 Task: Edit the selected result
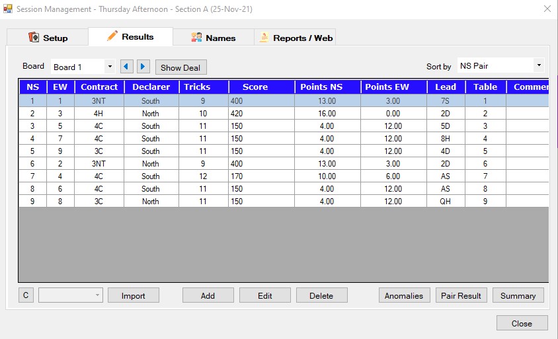pyautogui.click(x=264, y=295)
